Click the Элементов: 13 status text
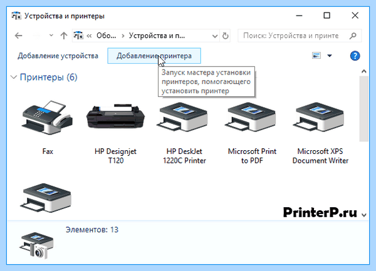Screen dimensions: 376x271 [92, 230]
